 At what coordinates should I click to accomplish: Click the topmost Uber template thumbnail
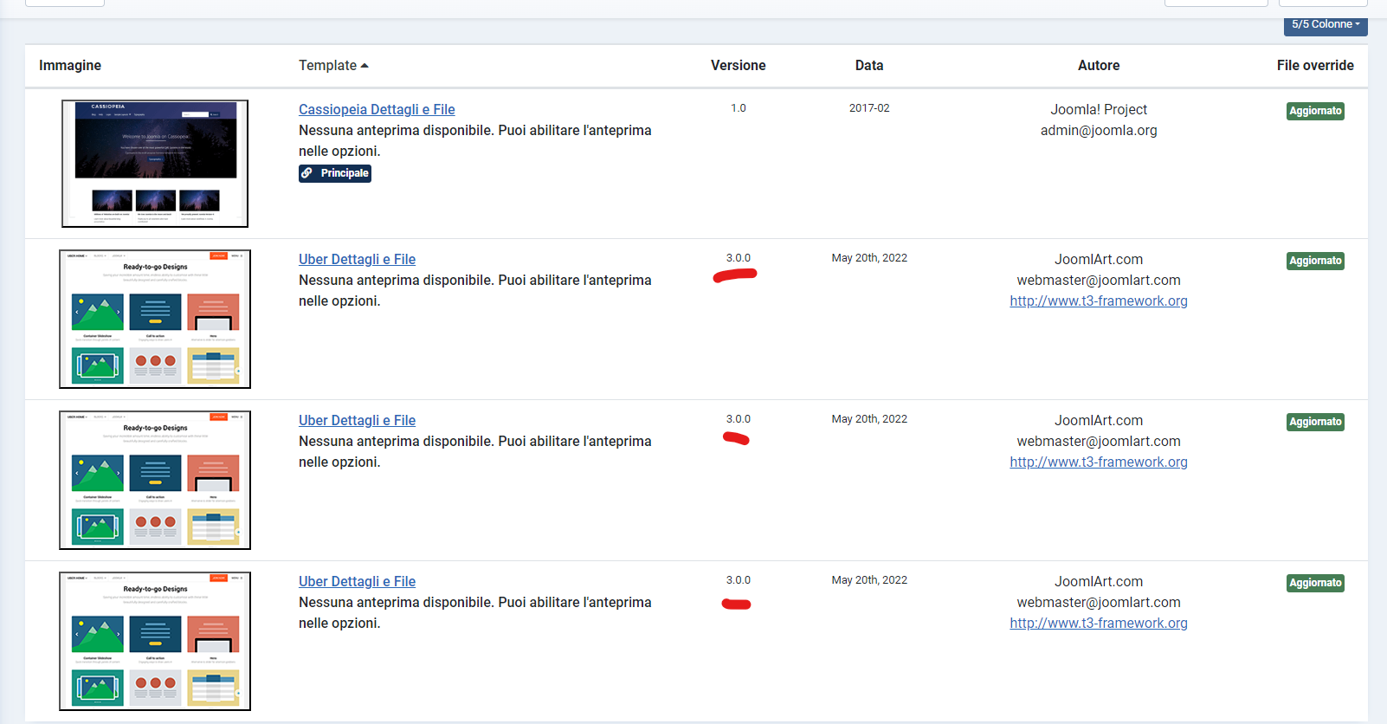pyautogui.click(x=155, y=319)
